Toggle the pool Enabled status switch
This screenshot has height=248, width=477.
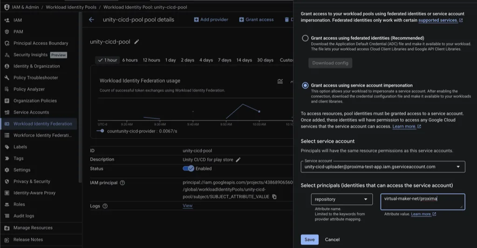(x=188, y=169)
